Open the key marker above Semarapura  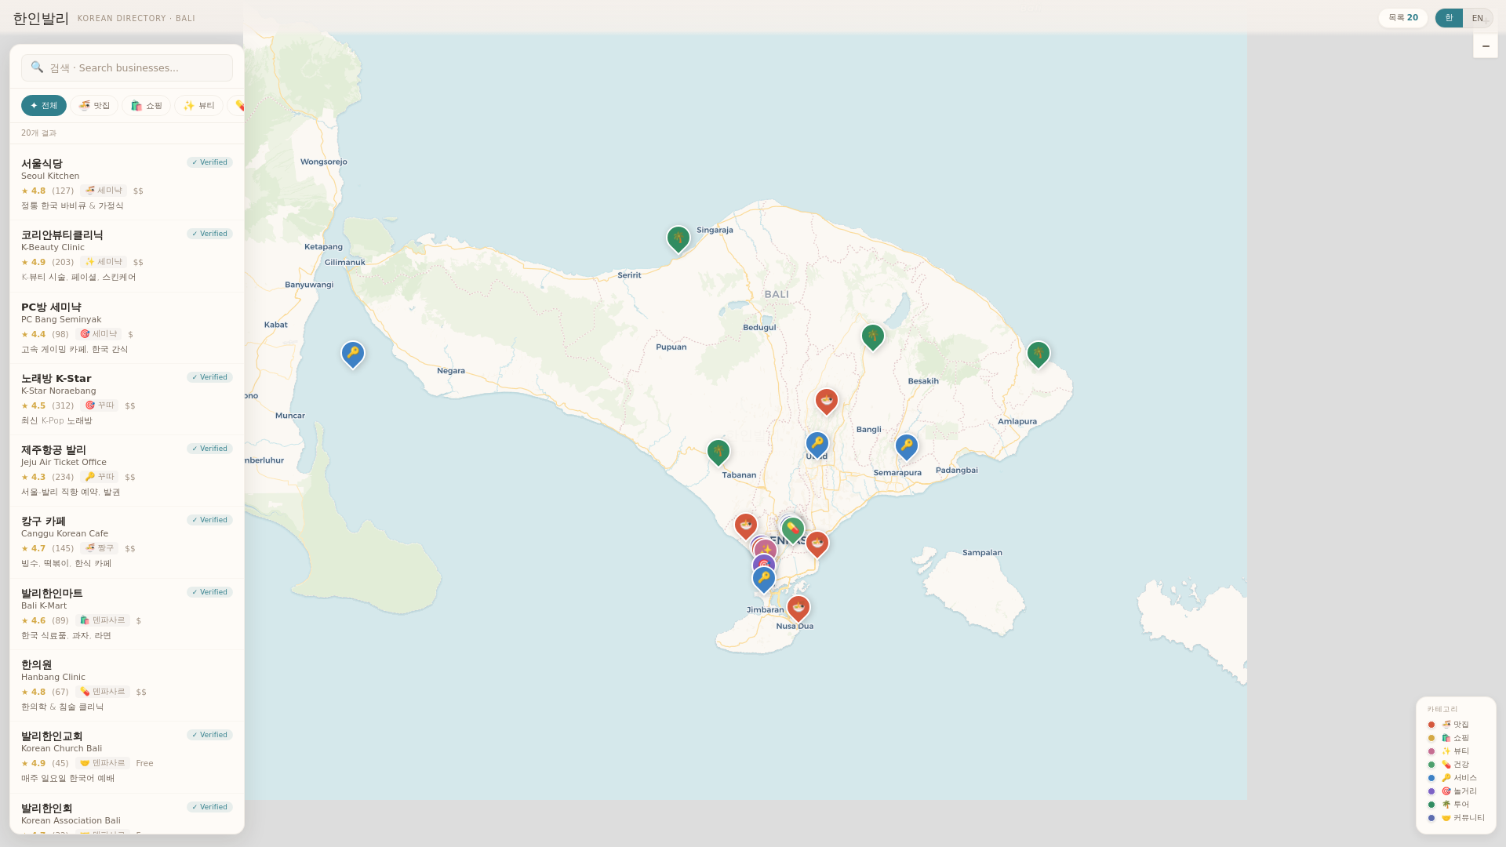pos(906,446)
